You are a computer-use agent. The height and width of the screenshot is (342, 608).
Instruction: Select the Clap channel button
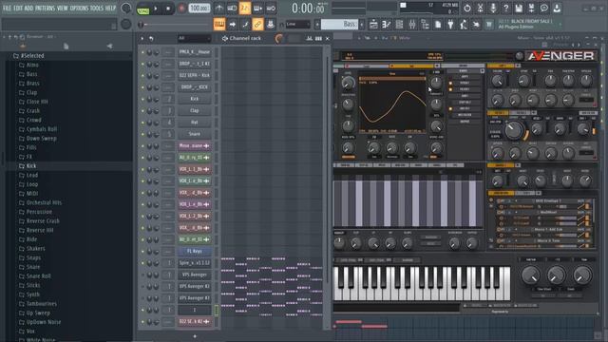[194, 110]
